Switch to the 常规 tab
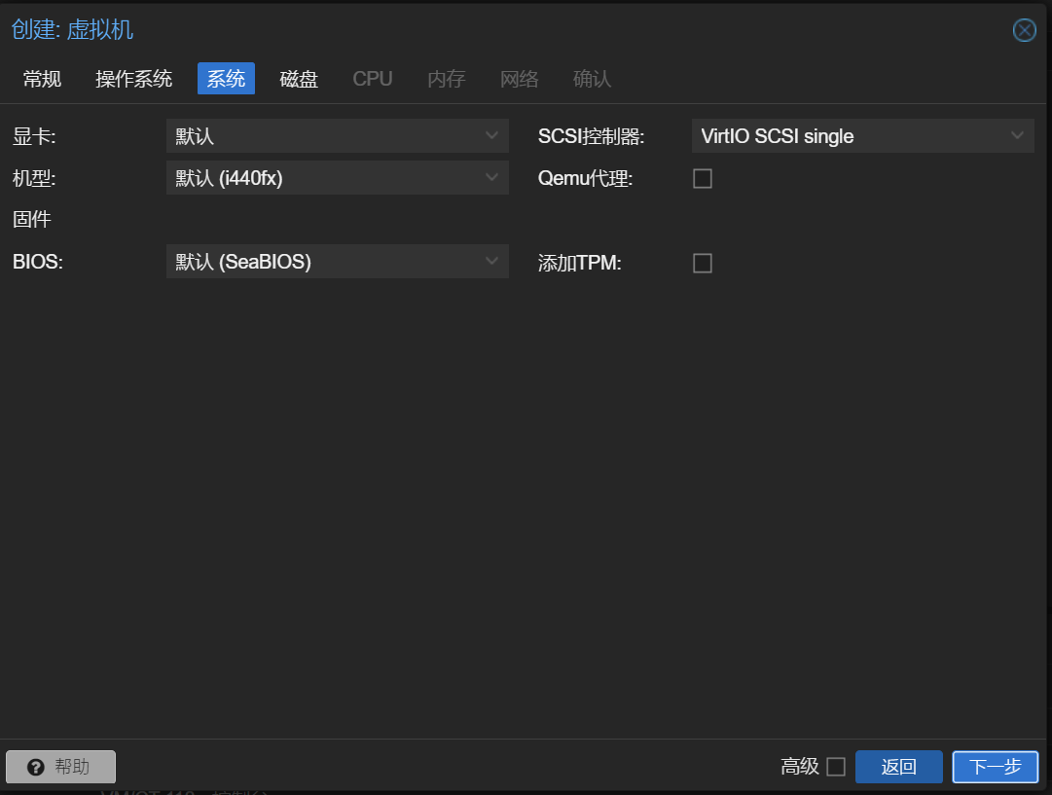 point(42,79)
